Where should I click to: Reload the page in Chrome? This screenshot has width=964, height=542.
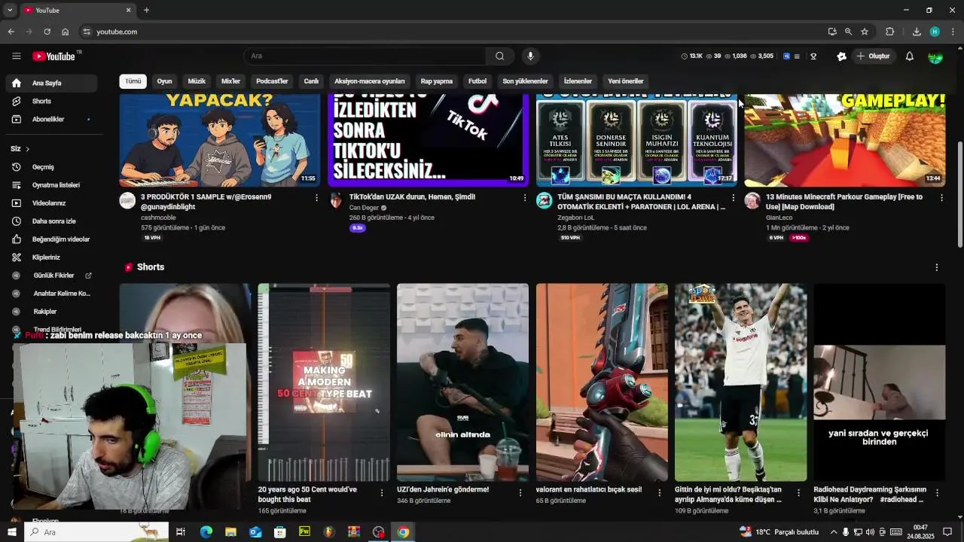tap(47, 32)
